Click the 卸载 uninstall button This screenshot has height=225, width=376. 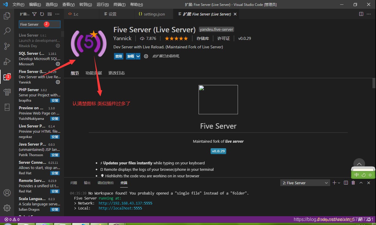130,56
